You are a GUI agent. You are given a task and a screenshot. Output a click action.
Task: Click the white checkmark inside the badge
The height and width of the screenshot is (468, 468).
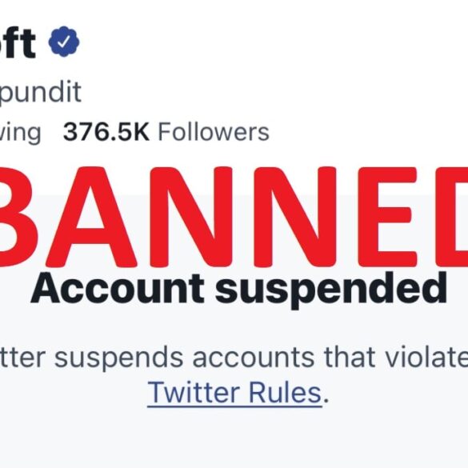click(63, 42)
